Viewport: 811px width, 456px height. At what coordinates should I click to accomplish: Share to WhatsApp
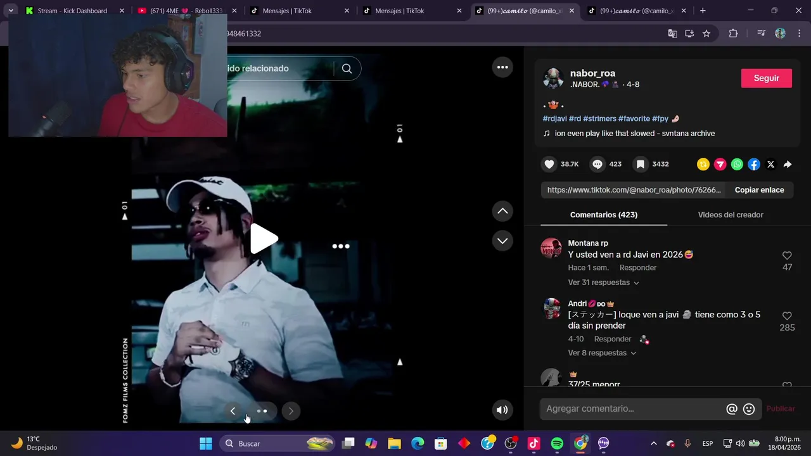737,164
